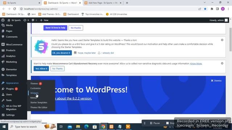Open Microsoft Edge from the taskbar

click(x=86, y=127)
